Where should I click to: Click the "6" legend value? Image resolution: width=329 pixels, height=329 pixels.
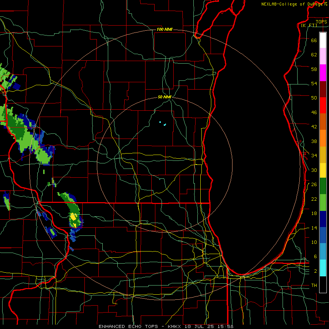(x=315, y=257)
